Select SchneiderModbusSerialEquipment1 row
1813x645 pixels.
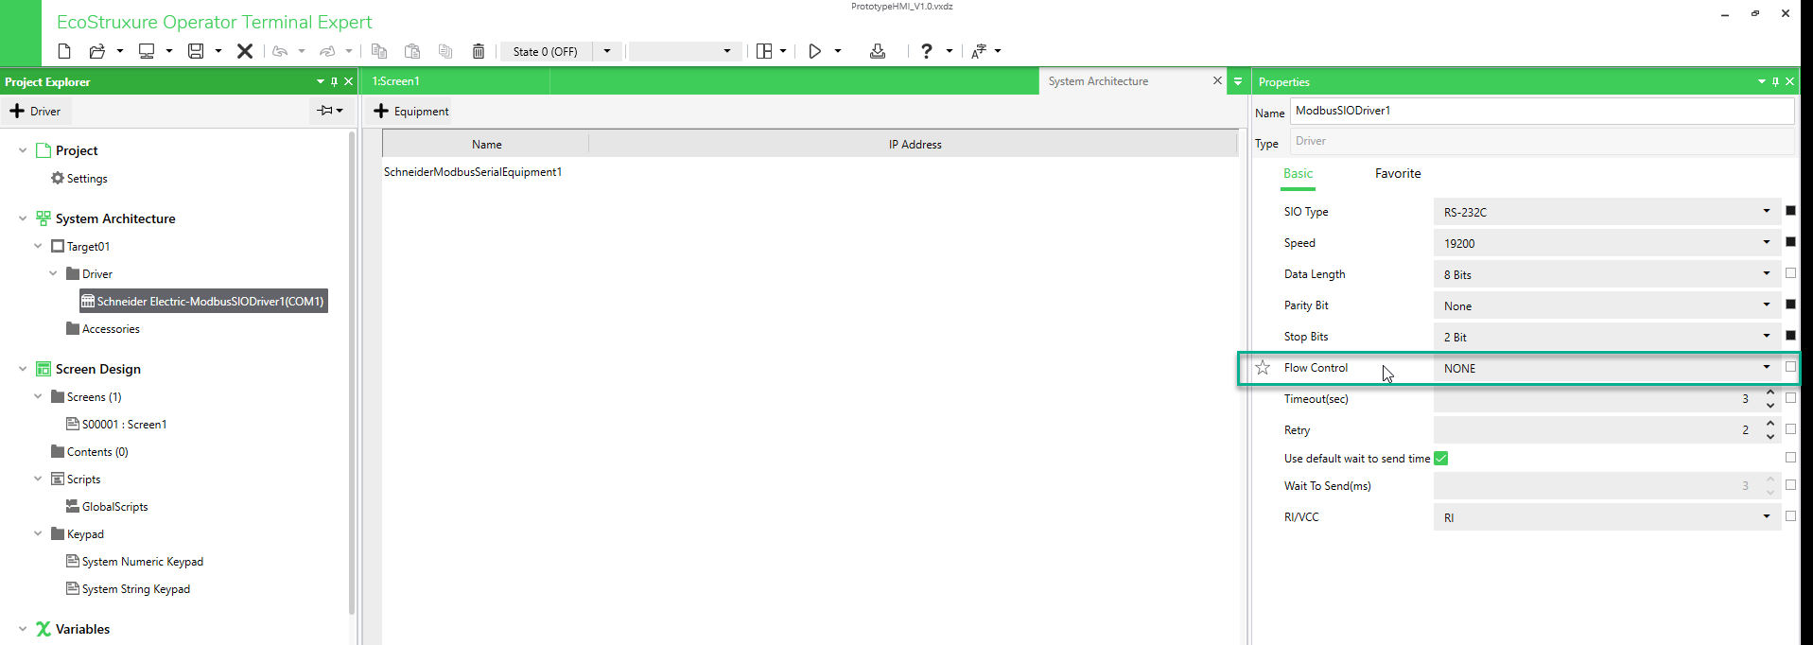pos(473,172)
